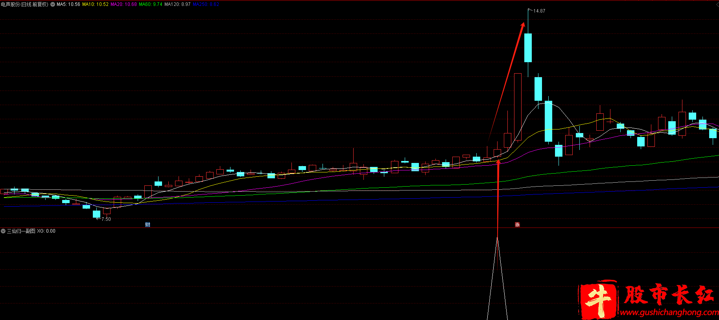Screen dimensions: 719x320
Task: Click the 14.87 high price label
Action: coord(539,11)
